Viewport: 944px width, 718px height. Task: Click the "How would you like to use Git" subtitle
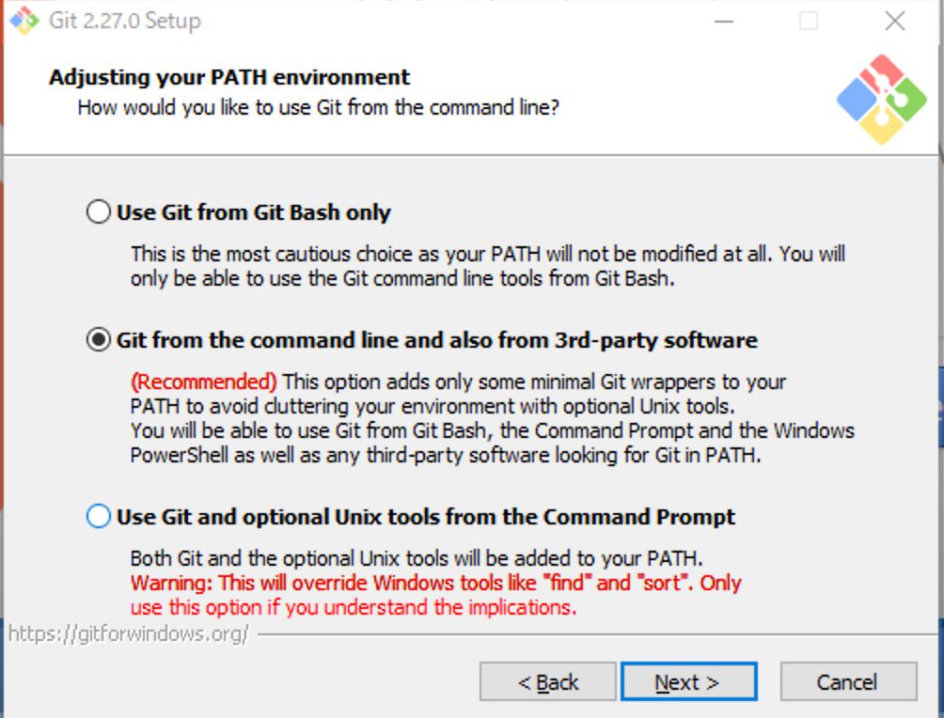coord(319,107)
